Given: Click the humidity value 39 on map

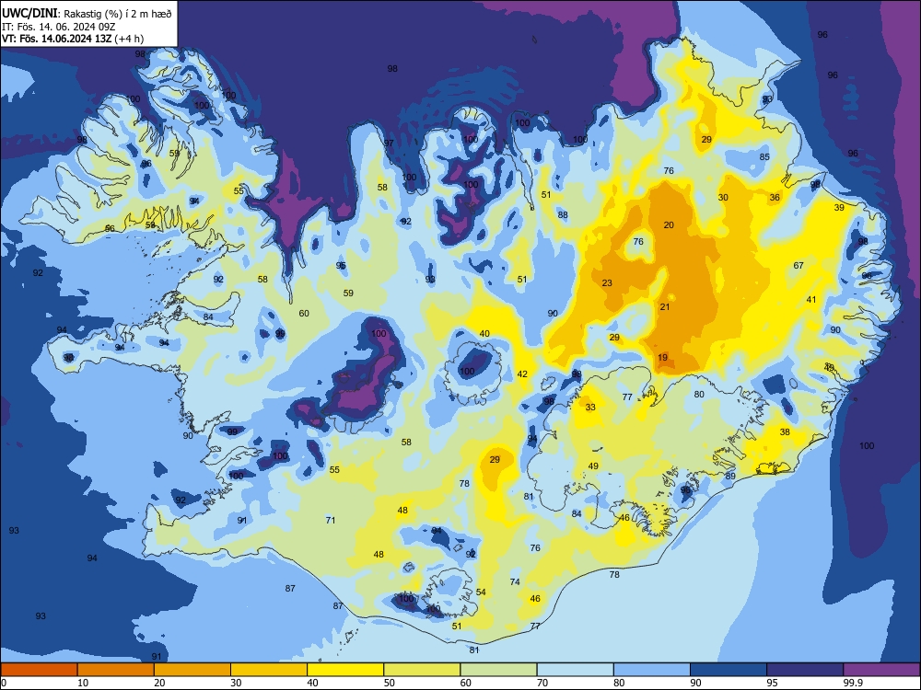Looking at the screenshot, I should pyautogui.click(x=839, y=207).
